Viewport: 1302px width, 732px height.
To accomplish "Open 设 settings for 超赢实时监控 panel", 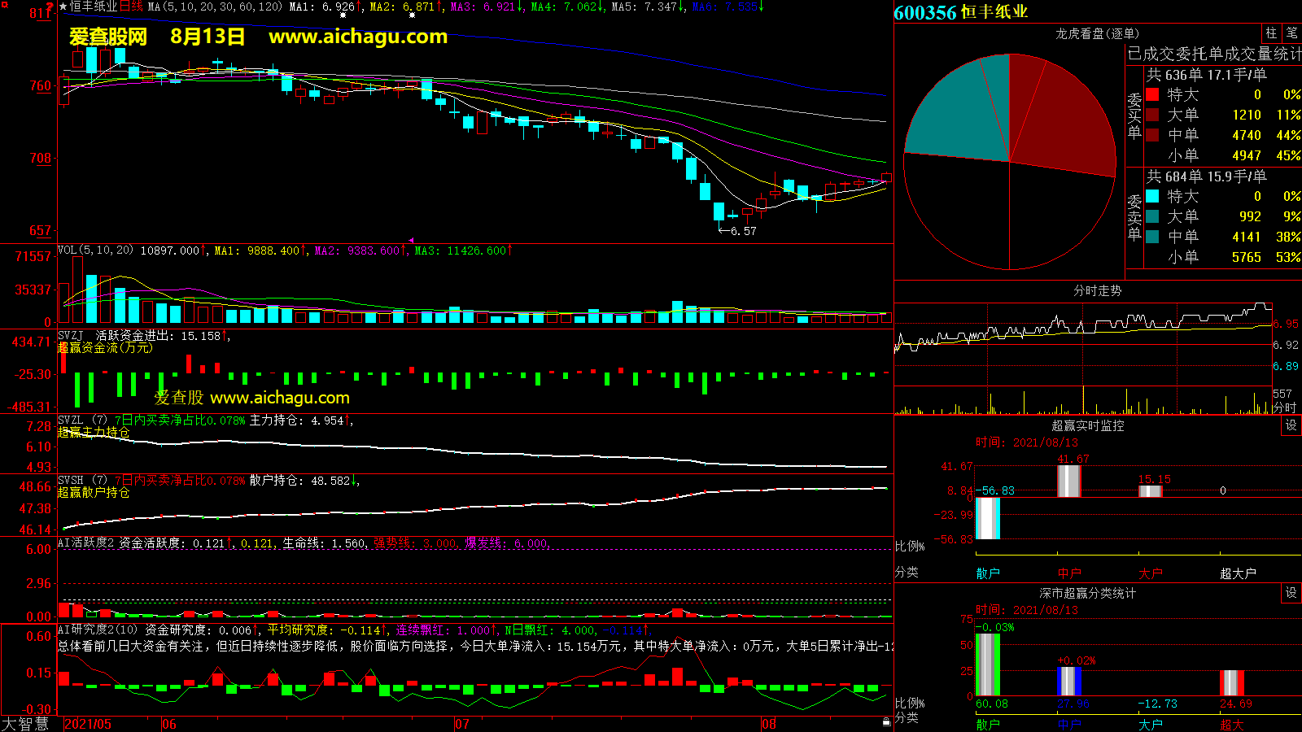I will pyautogui.click(x=1291, y=425).
